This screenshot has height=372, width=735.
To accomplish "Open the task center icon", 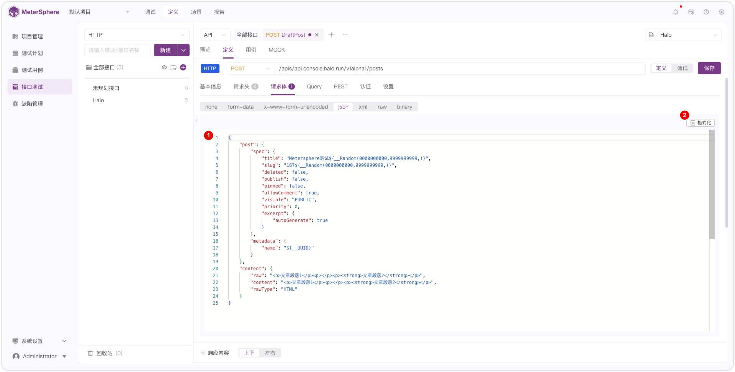I will click(x=691, y=12).
